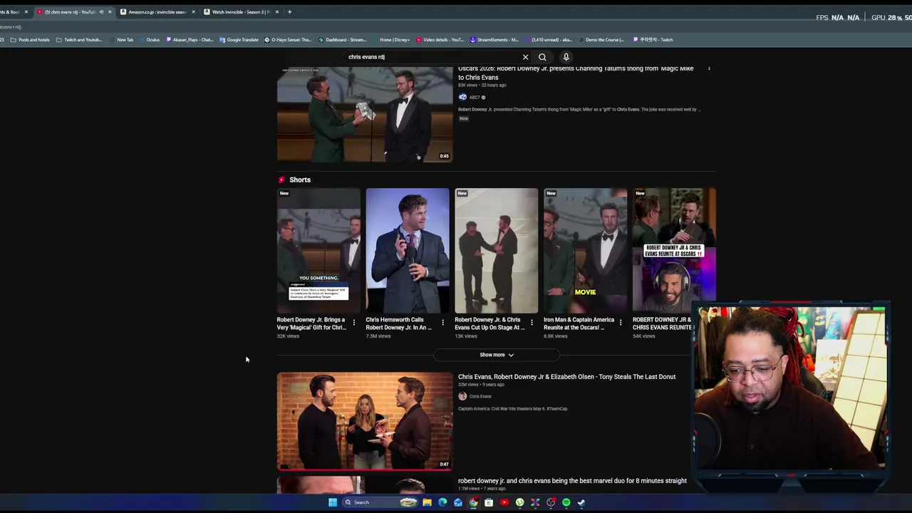Open the ABC7 channel avatar
The width and height of the screenshot is (912, 513).
tap(462, 97)
